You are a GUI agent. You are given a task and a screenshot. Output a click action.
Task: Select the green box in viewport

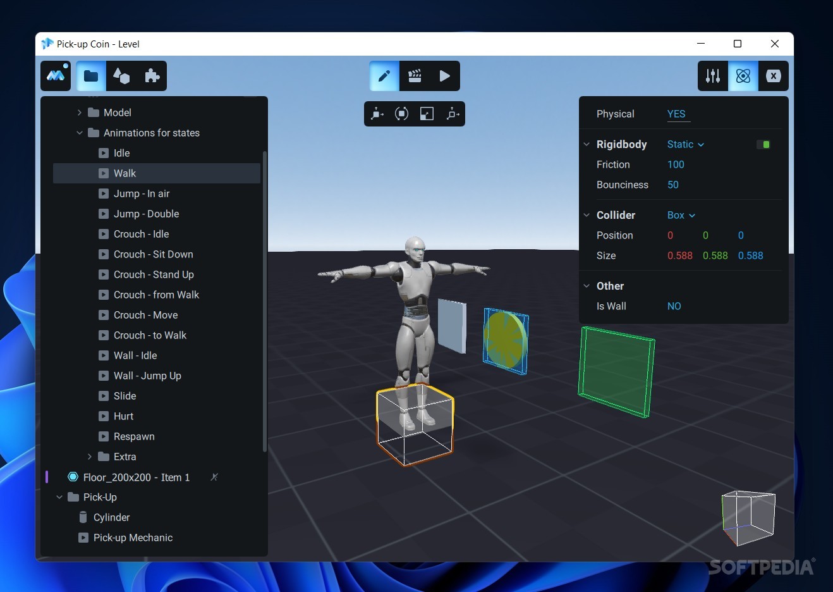coord(616,372)
